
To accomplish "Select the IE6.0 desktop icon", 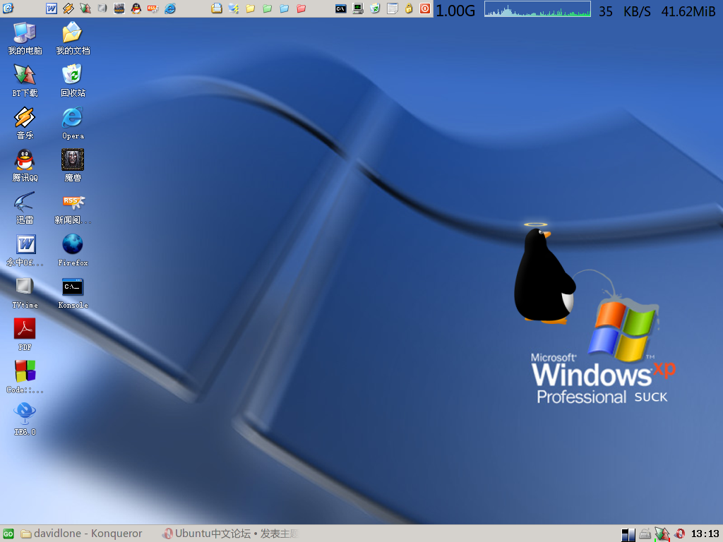I will (25, 420).
